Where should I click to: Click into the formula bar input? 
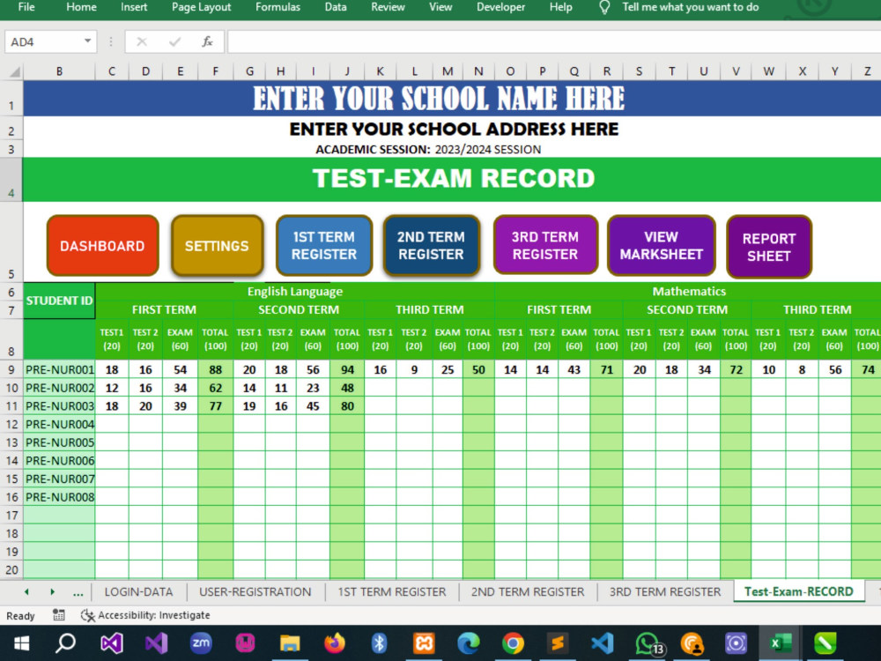tap(553, 41)
